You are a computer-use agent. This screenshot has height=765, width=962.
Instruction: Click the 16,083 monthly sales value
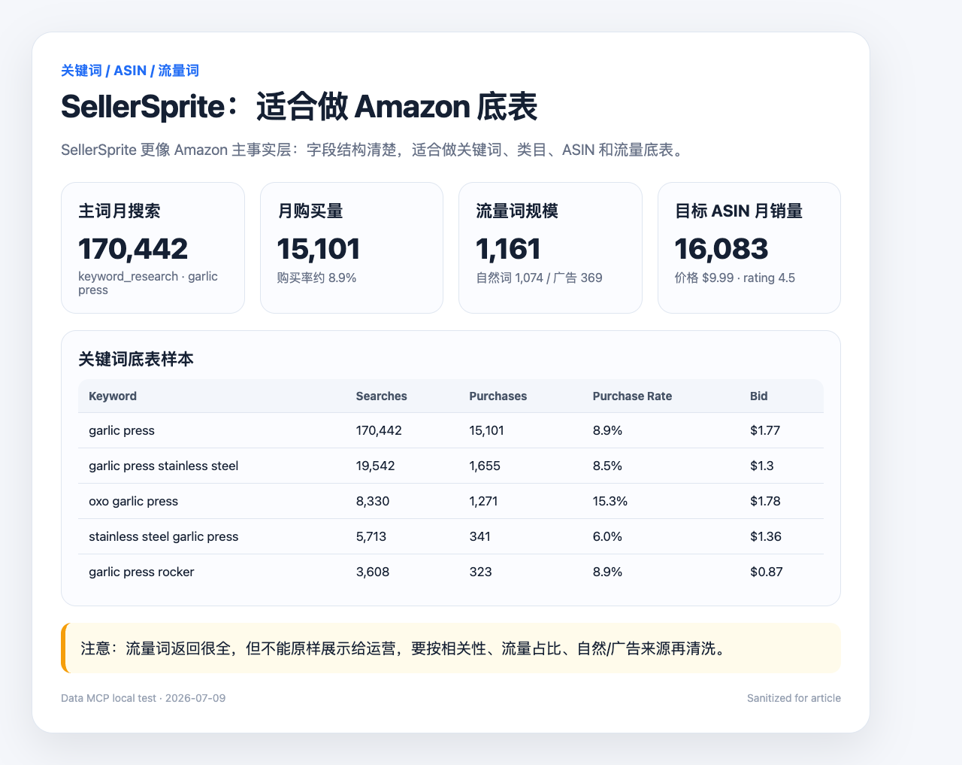click(x=721, y=249)
